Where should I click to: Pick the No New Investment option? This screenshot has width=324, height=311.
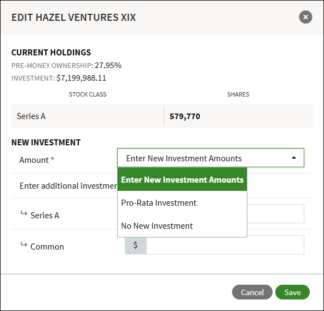point(182,225)
